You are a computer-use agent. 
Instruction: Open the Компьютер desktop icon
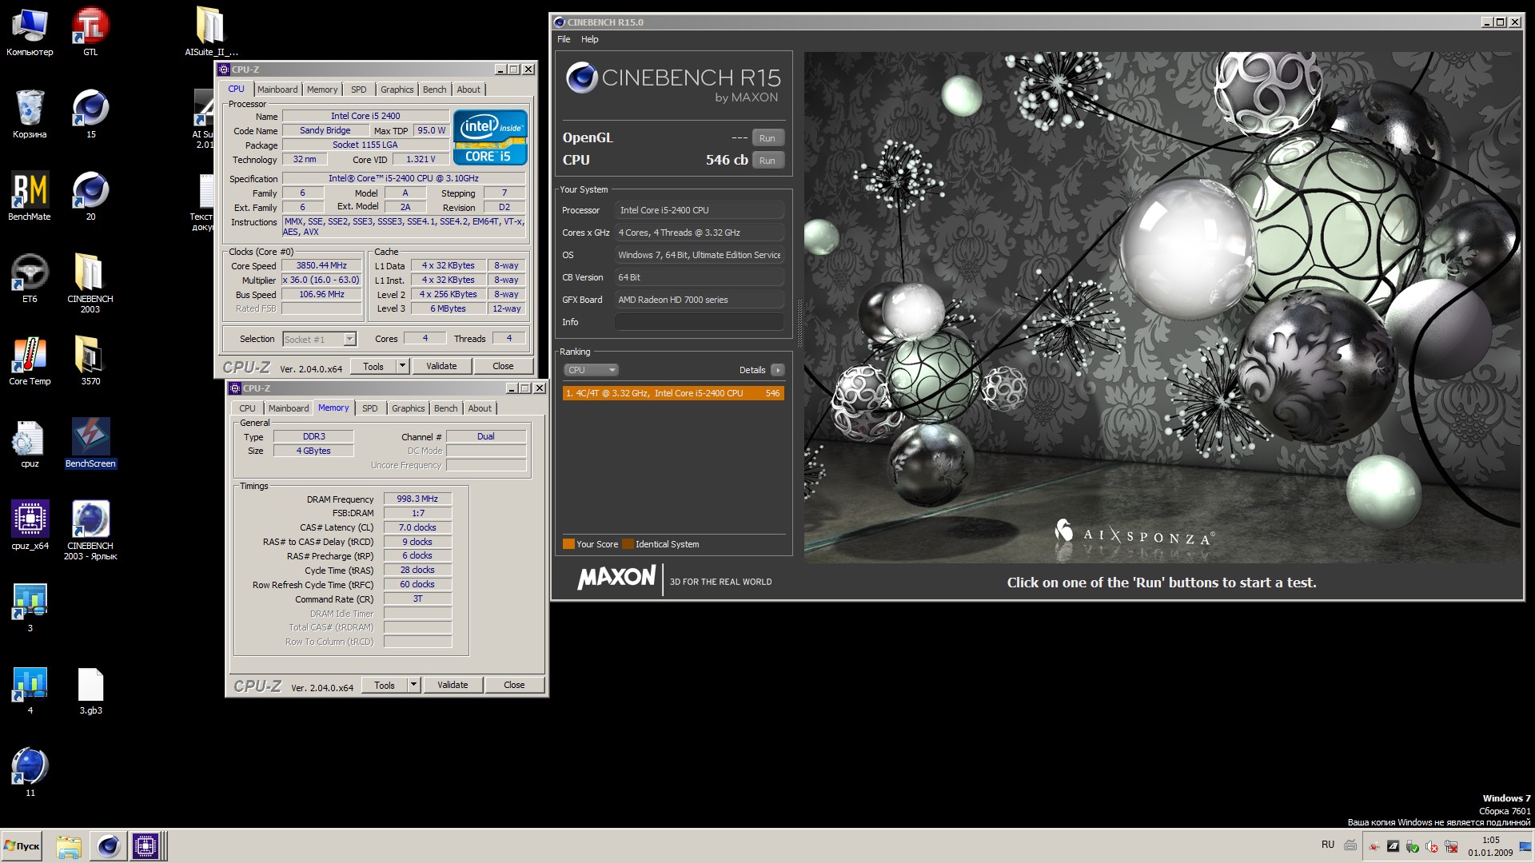pyautogui.click(x=30, y=32)
